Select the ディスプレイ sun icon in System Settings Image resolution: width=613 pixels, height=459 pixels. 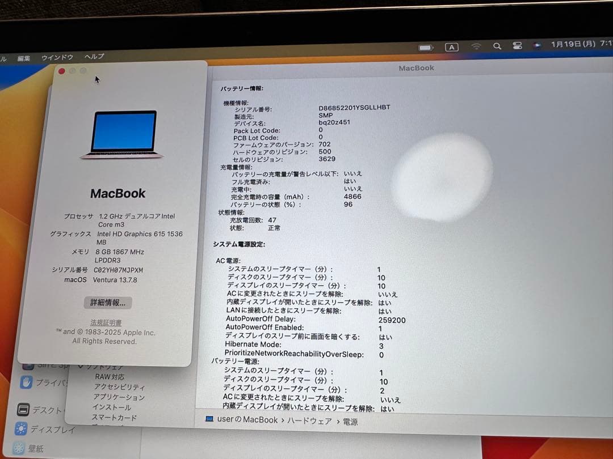(20, 430)
